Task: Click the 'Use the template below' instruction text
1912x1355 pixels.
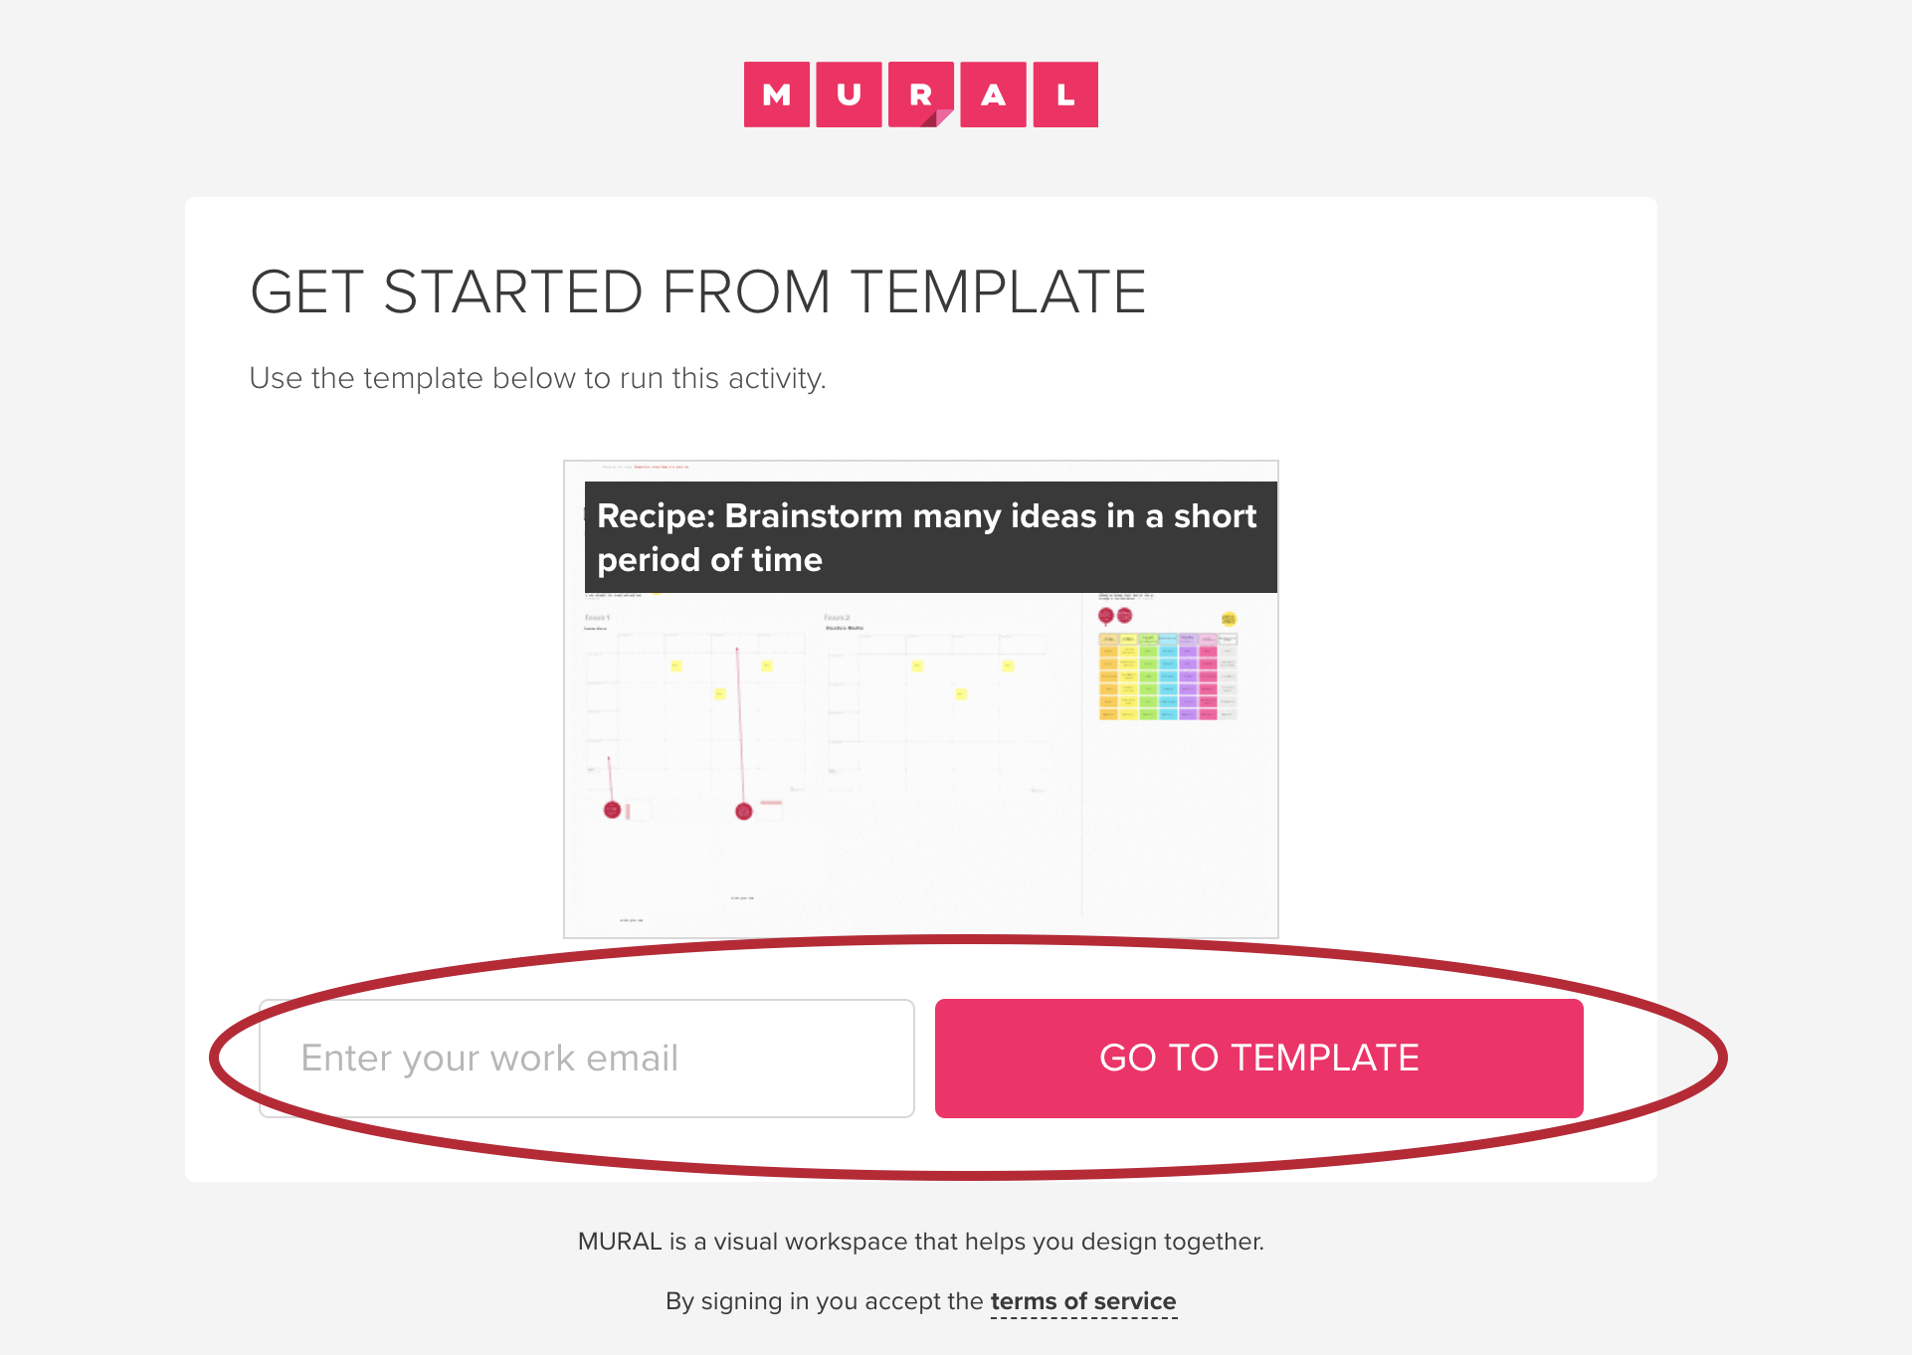Action: click(x=537, y=378)
